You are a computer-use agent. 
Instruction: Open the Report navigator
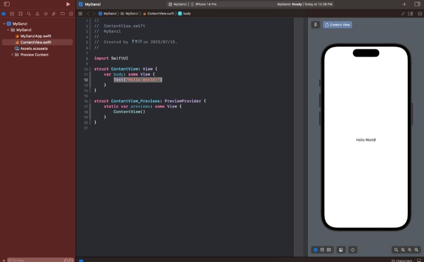[x=71, y=13]
